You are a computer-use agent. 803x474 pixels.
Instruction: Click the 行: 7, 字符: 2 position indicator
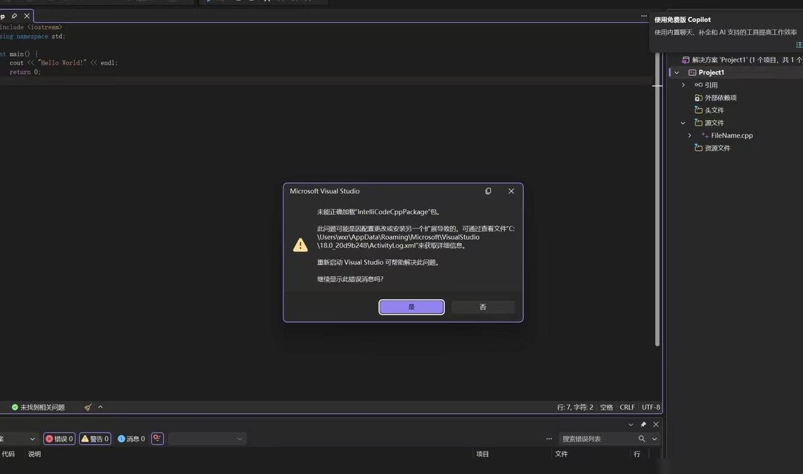575,407
